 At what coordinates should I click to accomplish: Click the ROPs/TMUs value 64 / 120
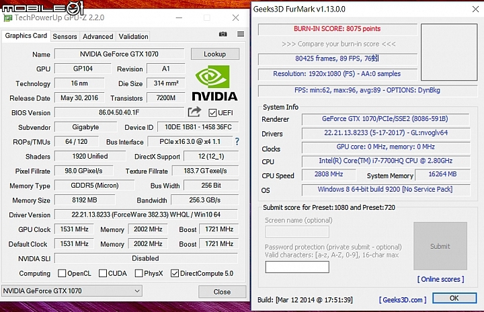[x=76, y=141]
